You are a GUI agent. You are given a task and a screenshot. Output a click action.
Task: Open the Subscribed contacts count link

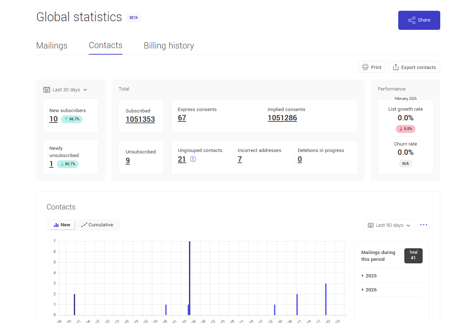140,119
